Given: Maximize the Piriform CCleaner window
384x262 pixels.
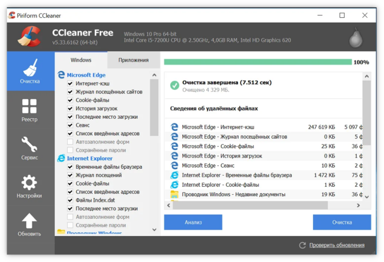Looking at the screenshot, I should [x=342, y=15].
